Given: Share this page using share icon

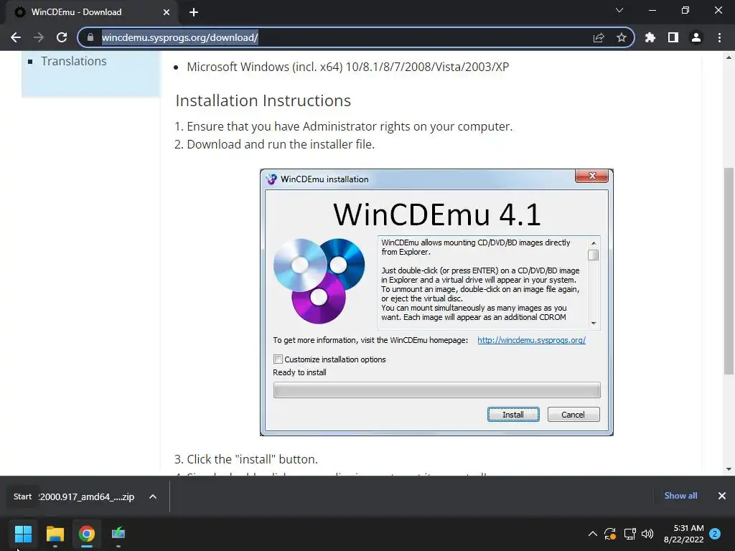Looking at the screenshot, I should click(599, 37).
